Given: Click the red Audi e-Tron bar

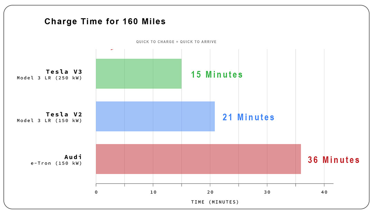Looking at the screenshot, I should (x=198, y=159).
